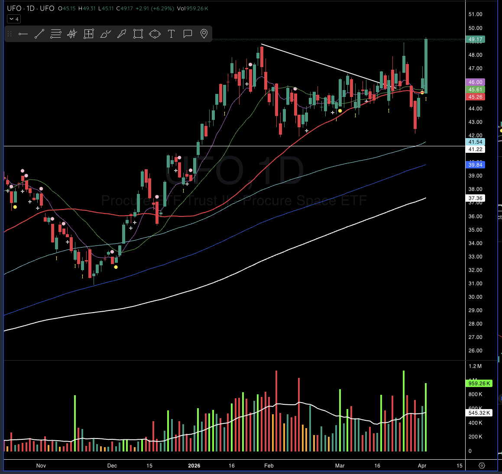Screen dimensions: 502x474
Task: Click the C49.17 close value in legend
Action: point(125,9)
